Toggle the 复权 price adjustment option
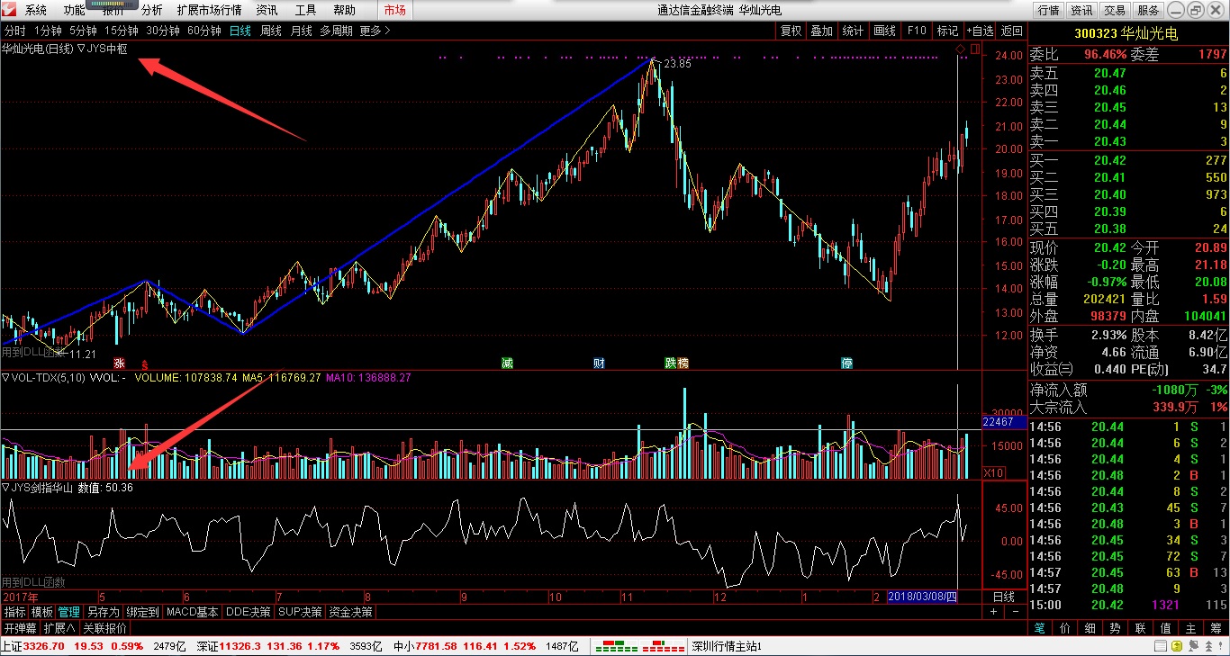The height and width of the screenshot is (656, 1230). (x=791, y=31)
